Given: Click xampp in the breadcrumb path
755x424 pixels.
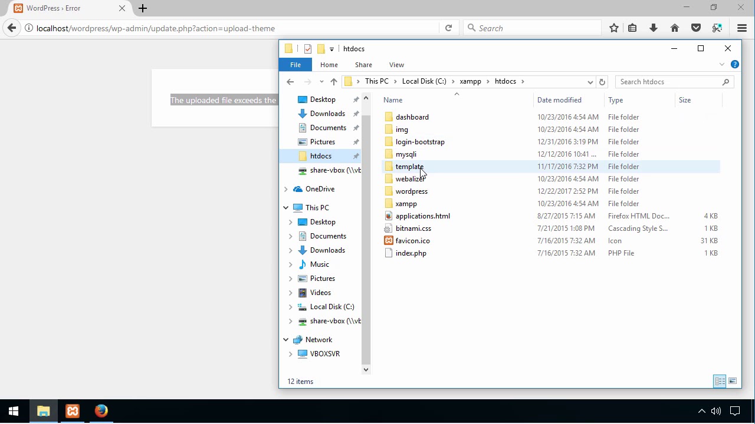Looking at the screenshot, I should point(470,81).
